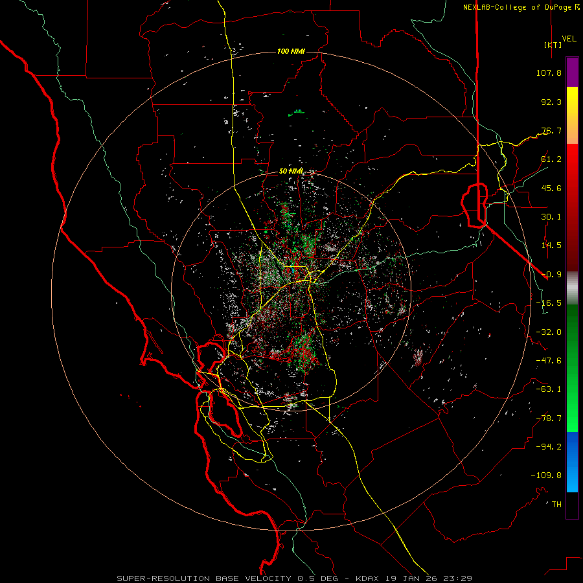This screenshot has height=583, width=583.
Task: Pick the gray band near zero velocity
Action: [x=572, y=288]
